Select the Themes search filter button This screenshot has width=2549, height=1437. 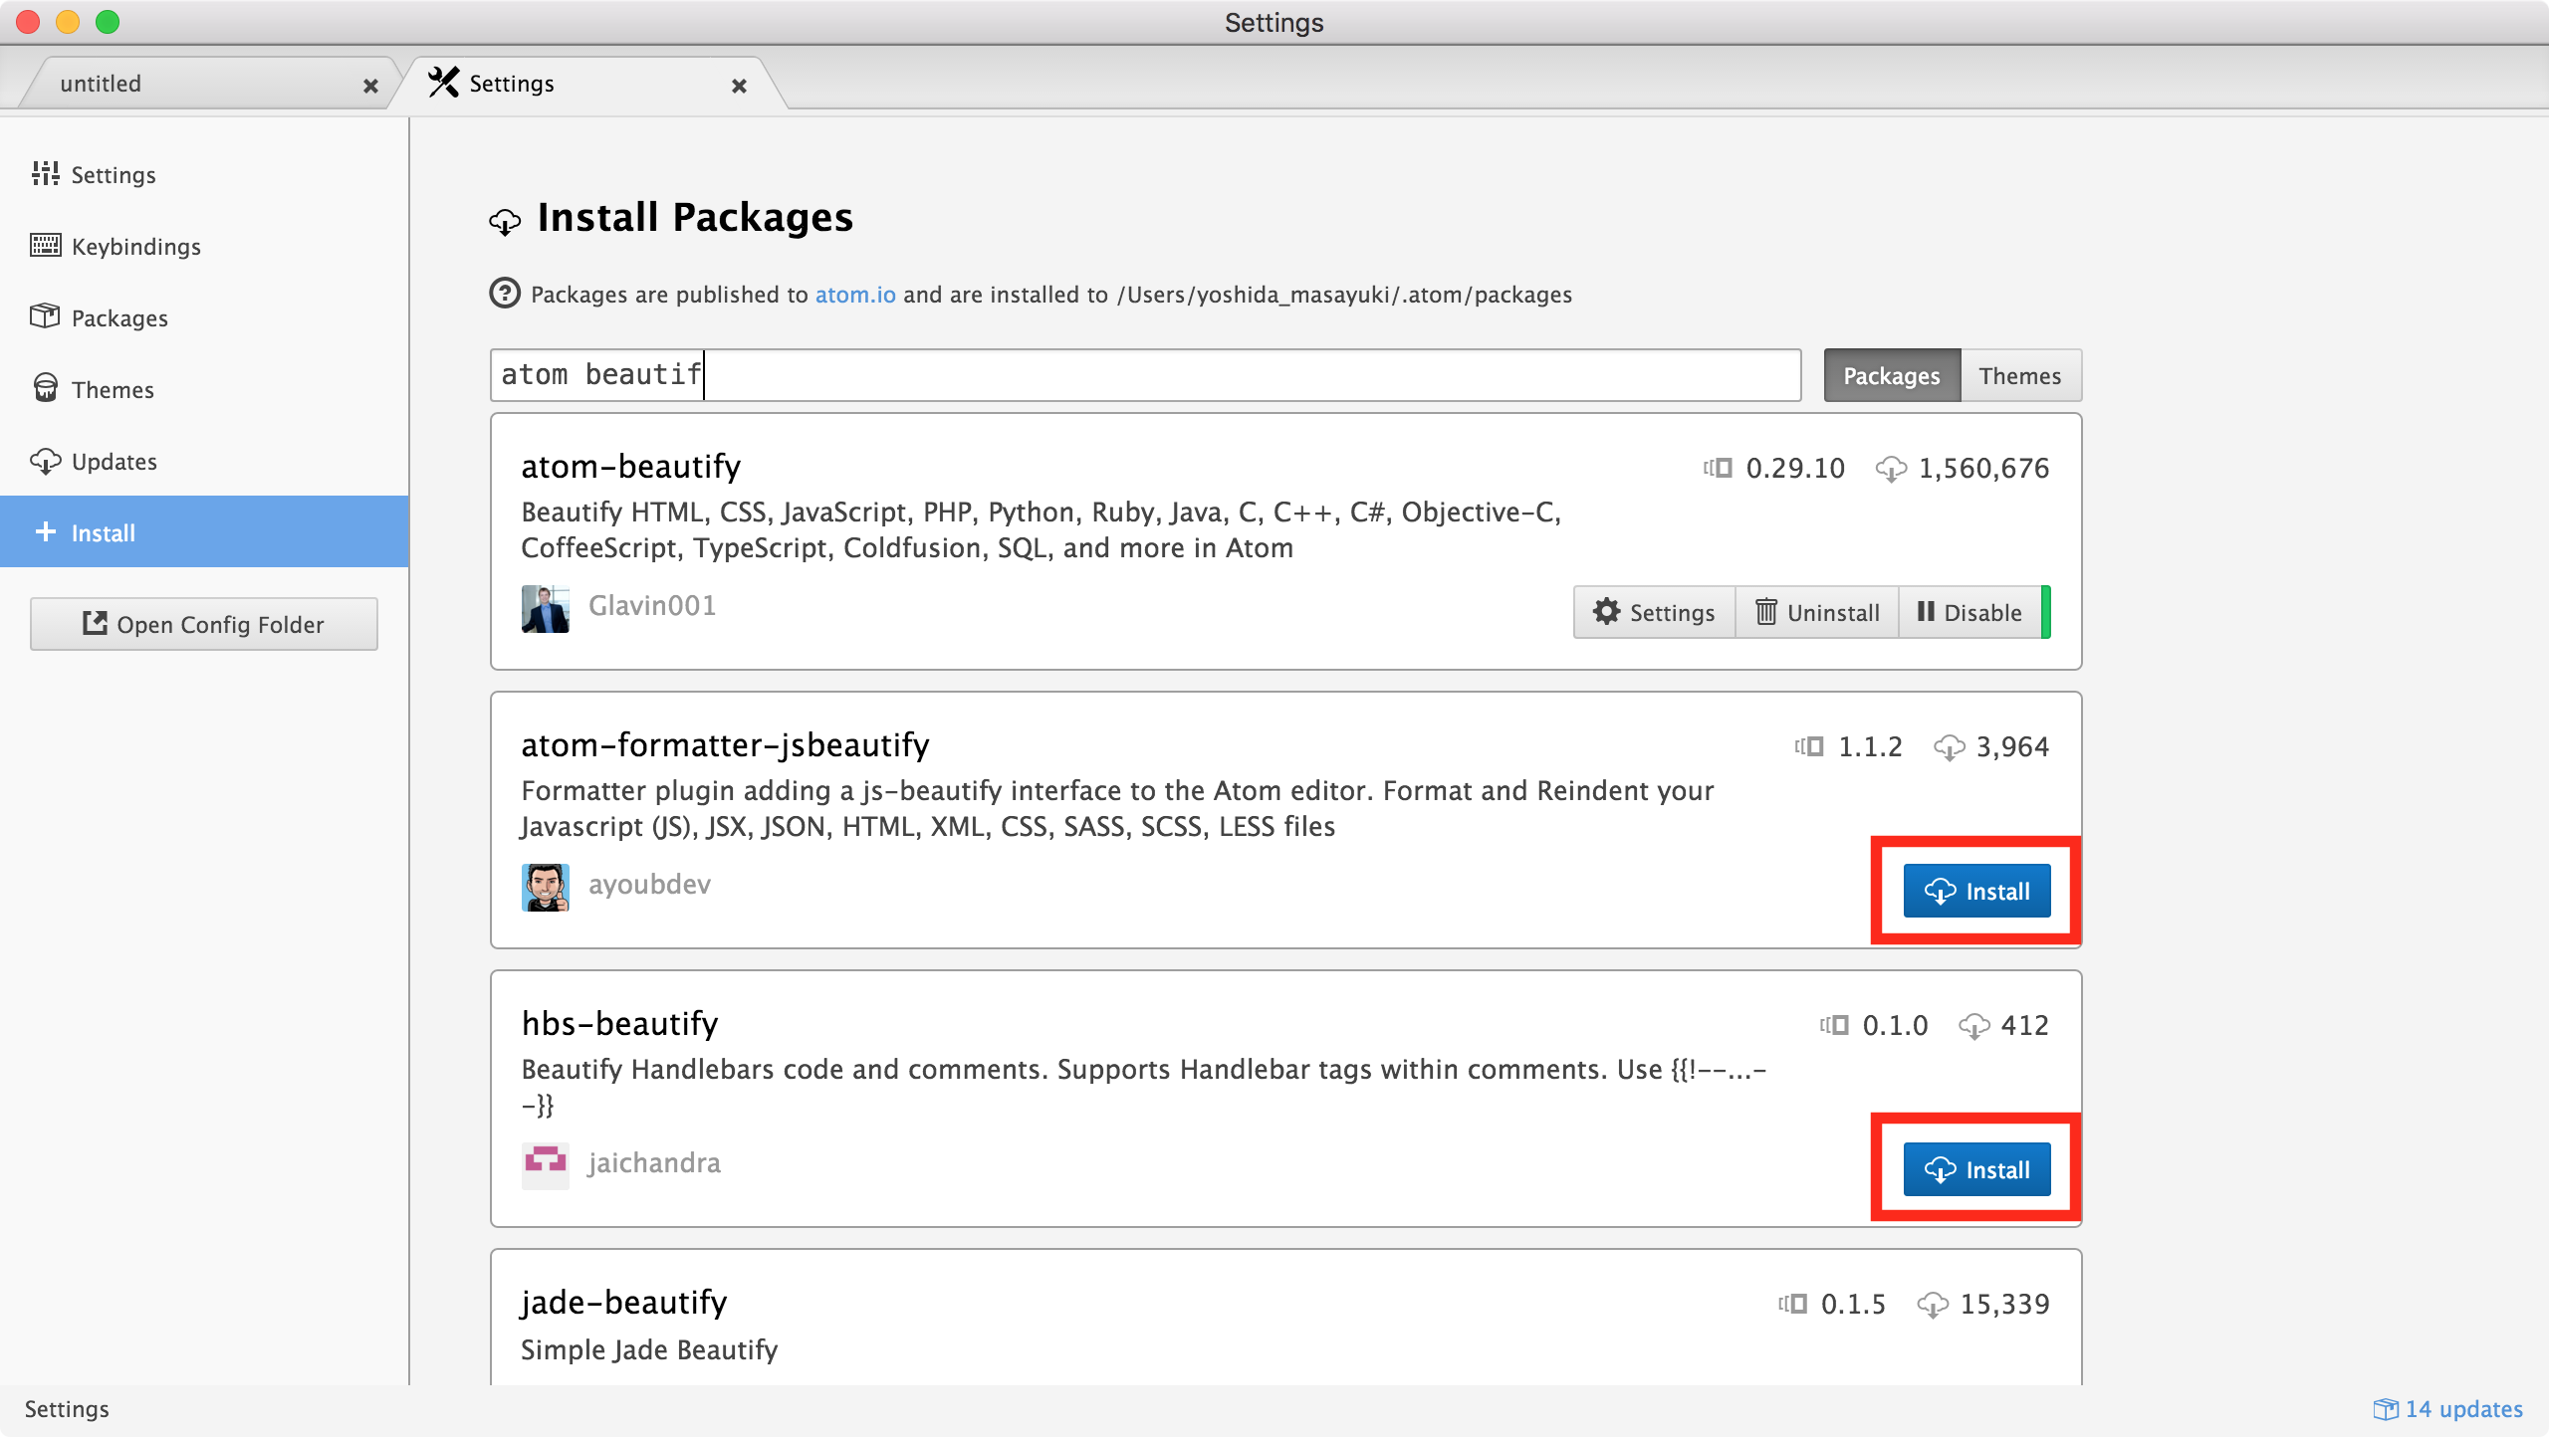(2020, 375)
